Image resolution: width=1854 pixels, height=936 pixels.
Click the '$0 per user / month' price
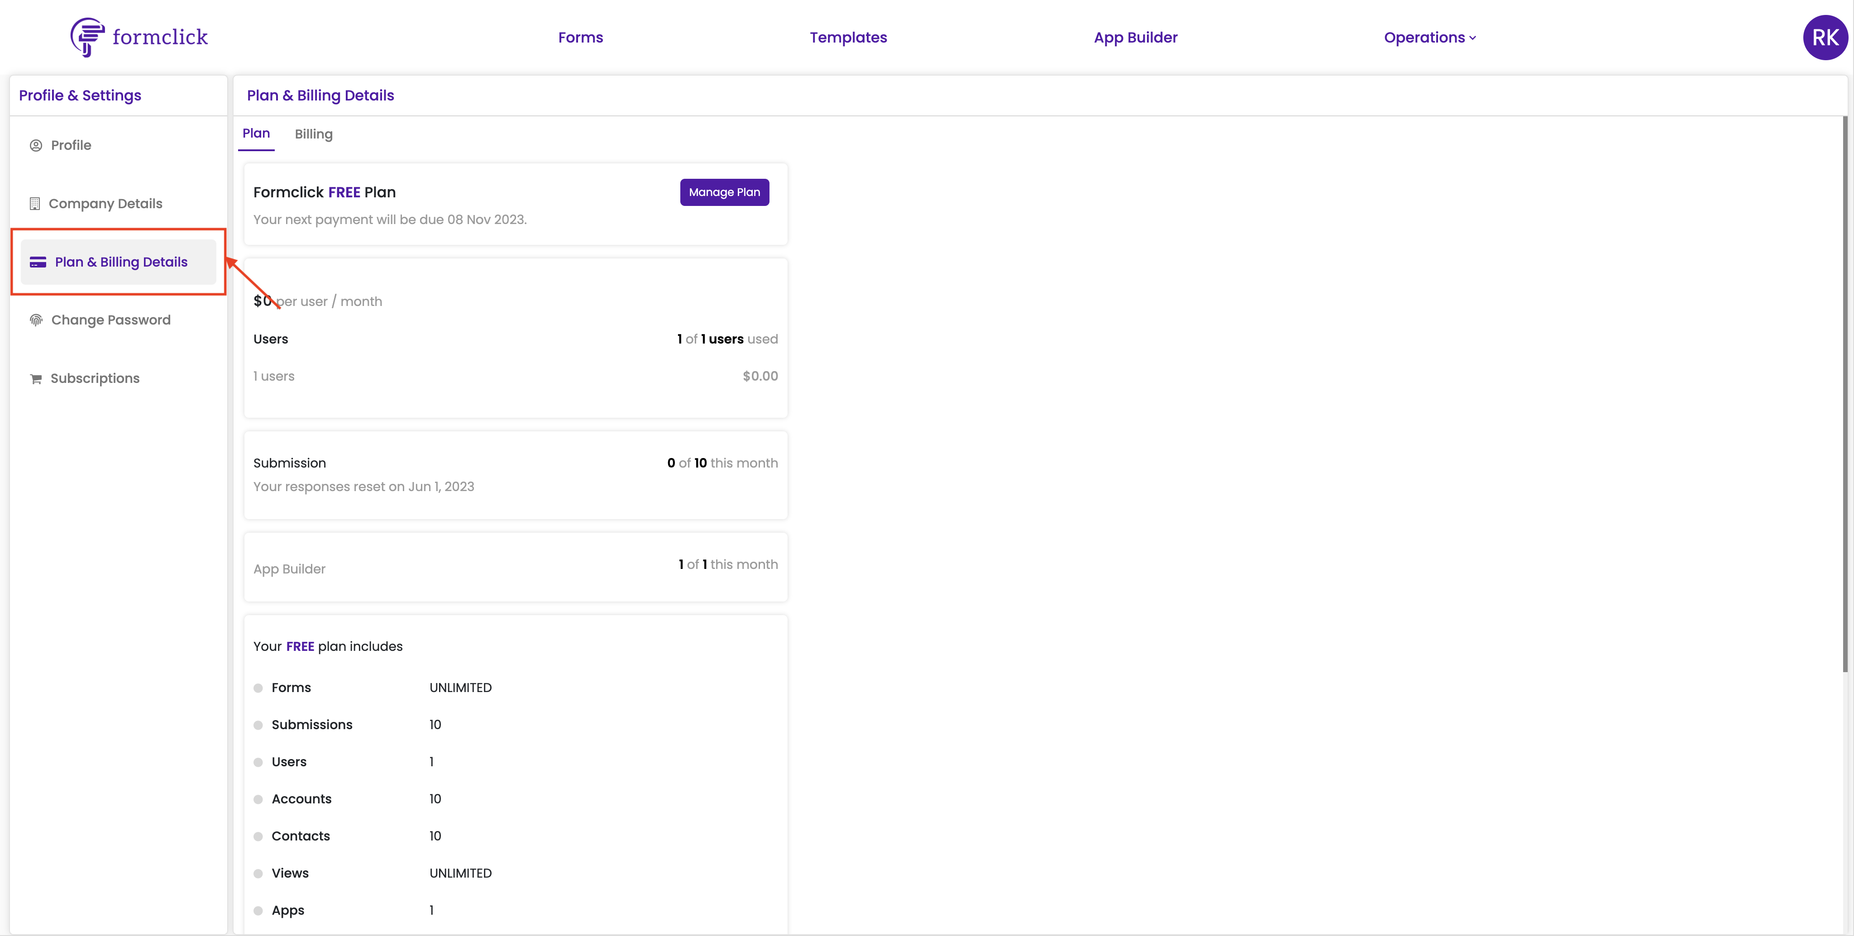(317, 301)
